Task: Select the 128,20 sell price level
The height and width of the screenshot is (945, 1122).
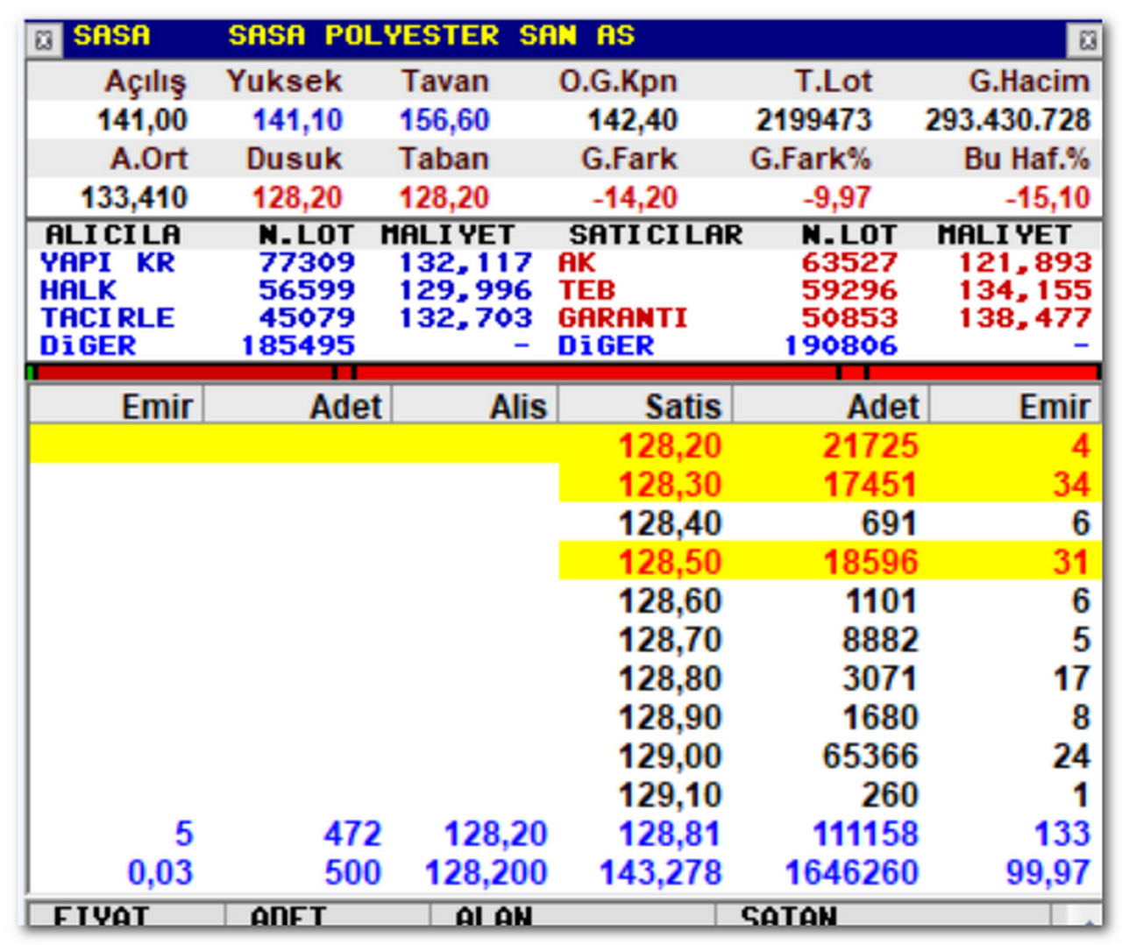Action: click(829, 445)
